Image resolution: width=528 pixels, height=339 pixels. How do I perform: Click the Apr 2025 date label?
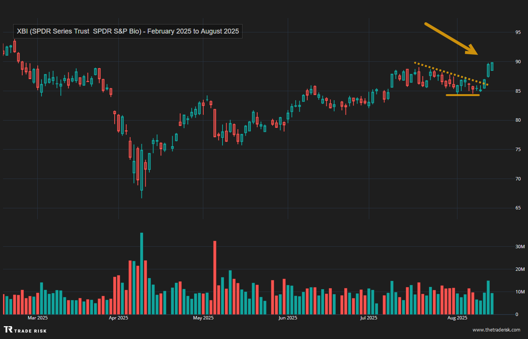pos(118,318)
